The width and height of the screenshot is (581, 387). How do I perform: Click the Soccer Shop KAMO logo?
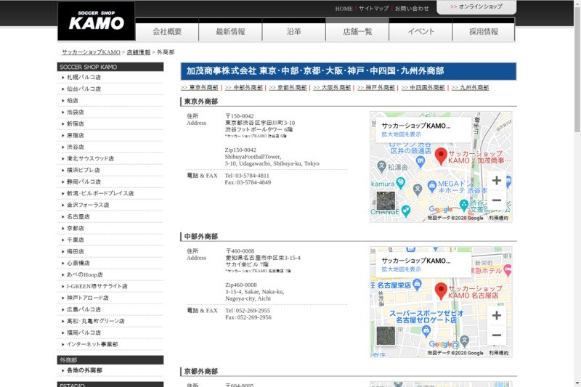tap(97, 21)
